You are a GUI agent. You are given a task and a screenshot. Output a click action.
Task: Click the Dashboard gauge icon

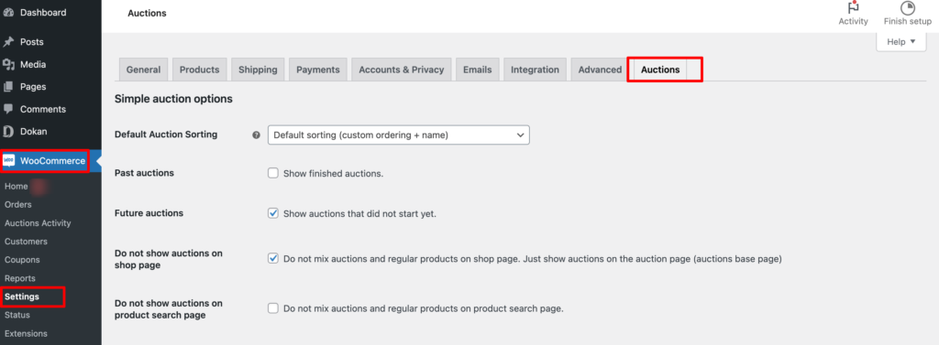coord(8,13)
